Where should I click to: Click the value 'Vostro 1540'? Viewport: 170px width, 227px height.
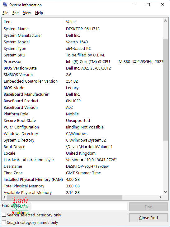(x=77, y=42)
